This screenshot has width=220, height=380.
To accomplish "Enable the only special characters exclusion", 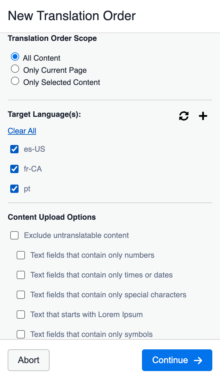I will point(21,295).
